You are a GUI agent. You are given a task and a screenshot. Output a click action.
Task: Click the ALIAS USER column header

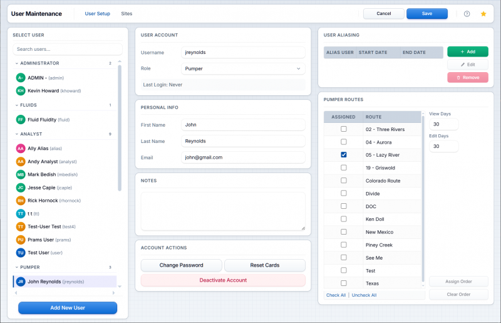pos(339,53)
